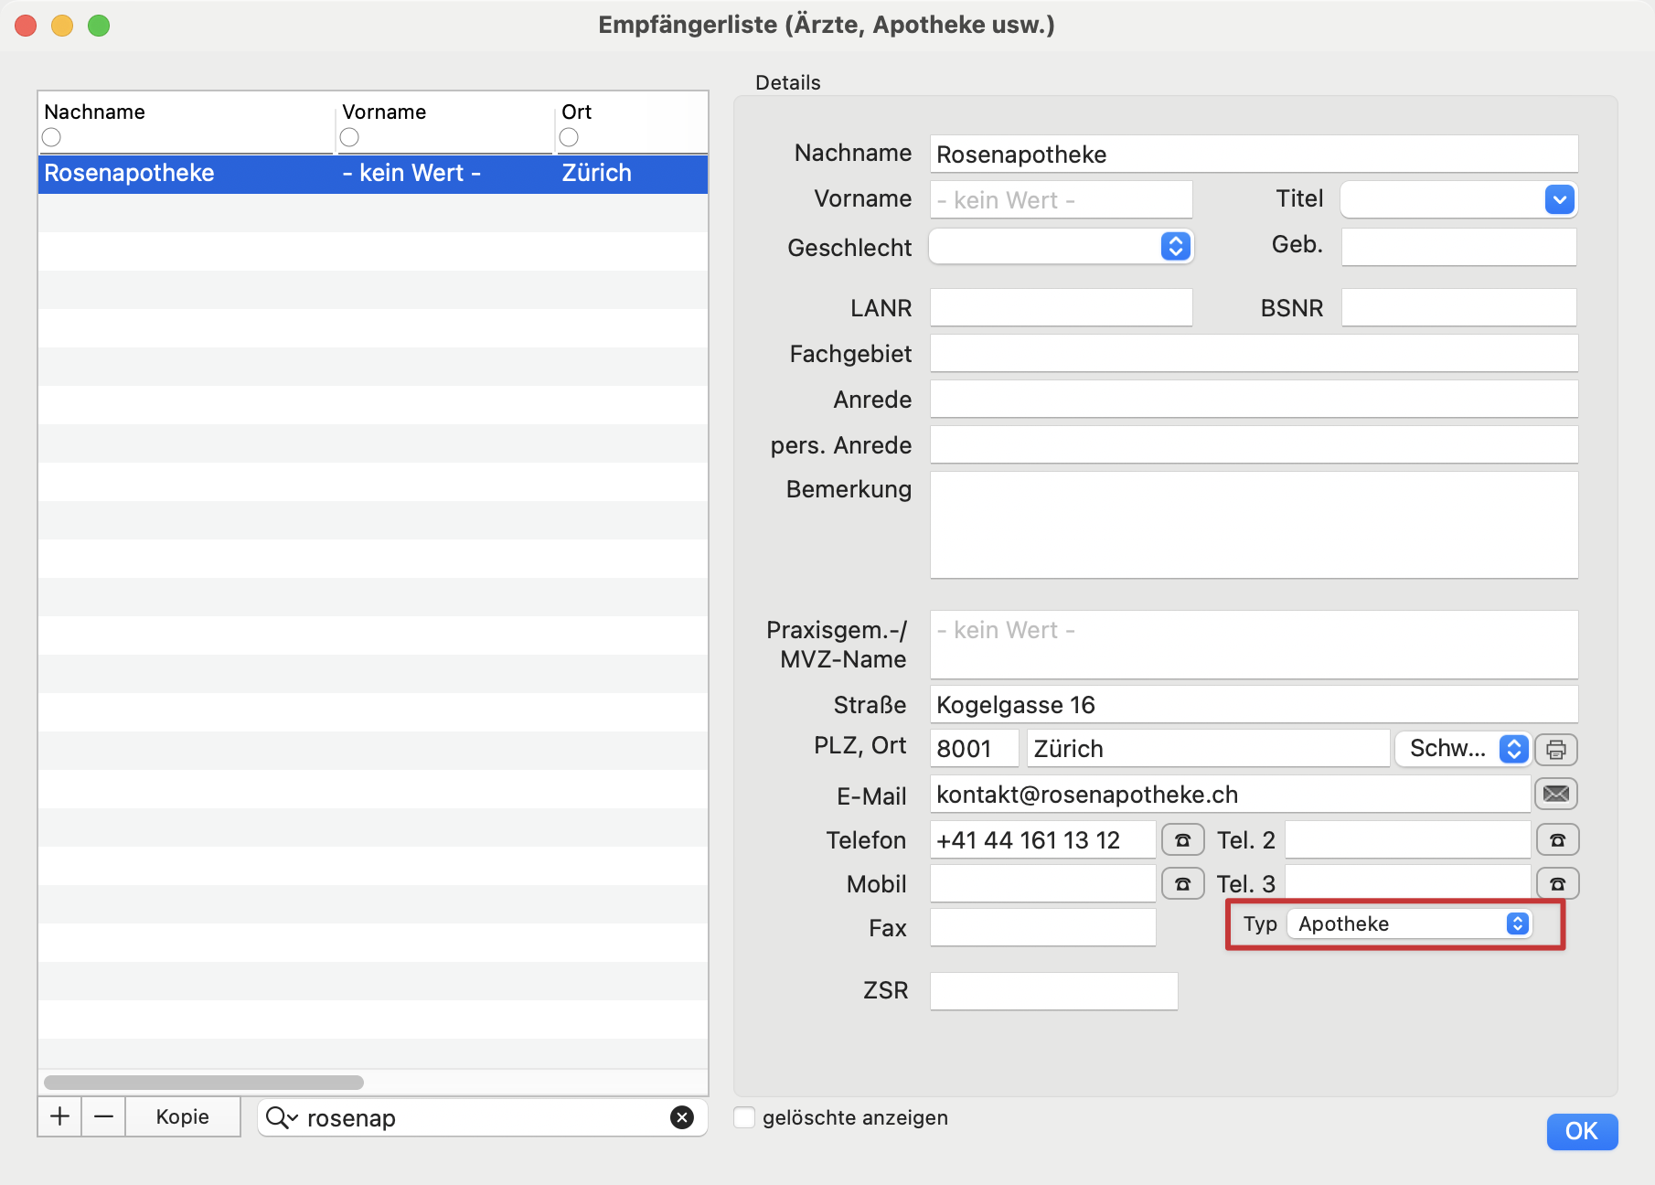Viewport: 1655px width, 1185px height.
Task: Click the Nachname column header
Action: click(x=95, y=112)
